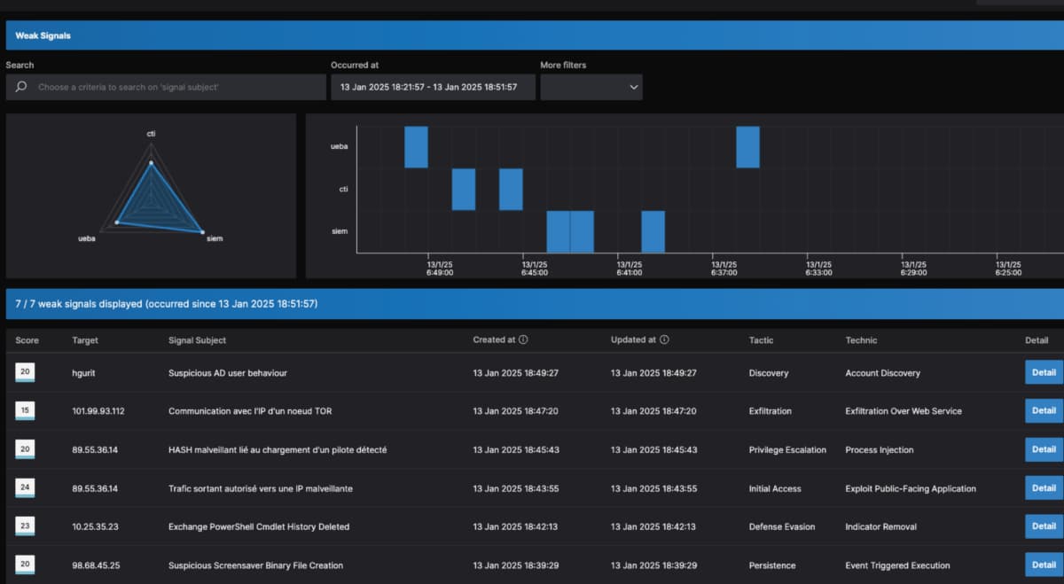Viewport: 1064px width, 584px height.
Task: Click the cti vertex on radar chart
Action: click(x=151, y=162)
